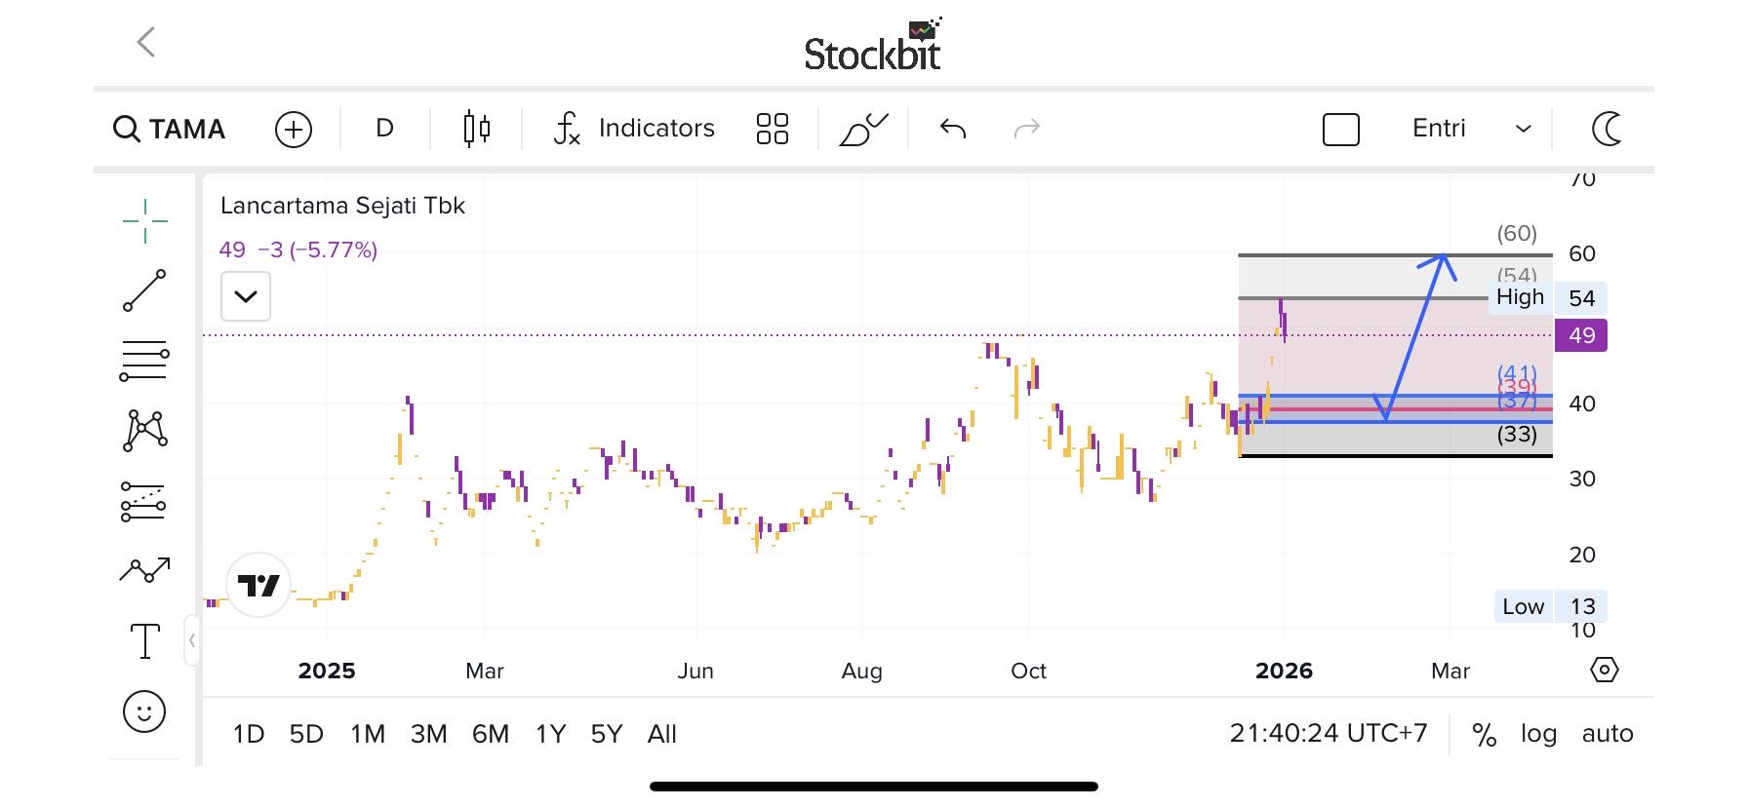Click the TAMA symbol search field
Image resolution: width=1748 pixels, height=807 pixels.
point(170,129)
